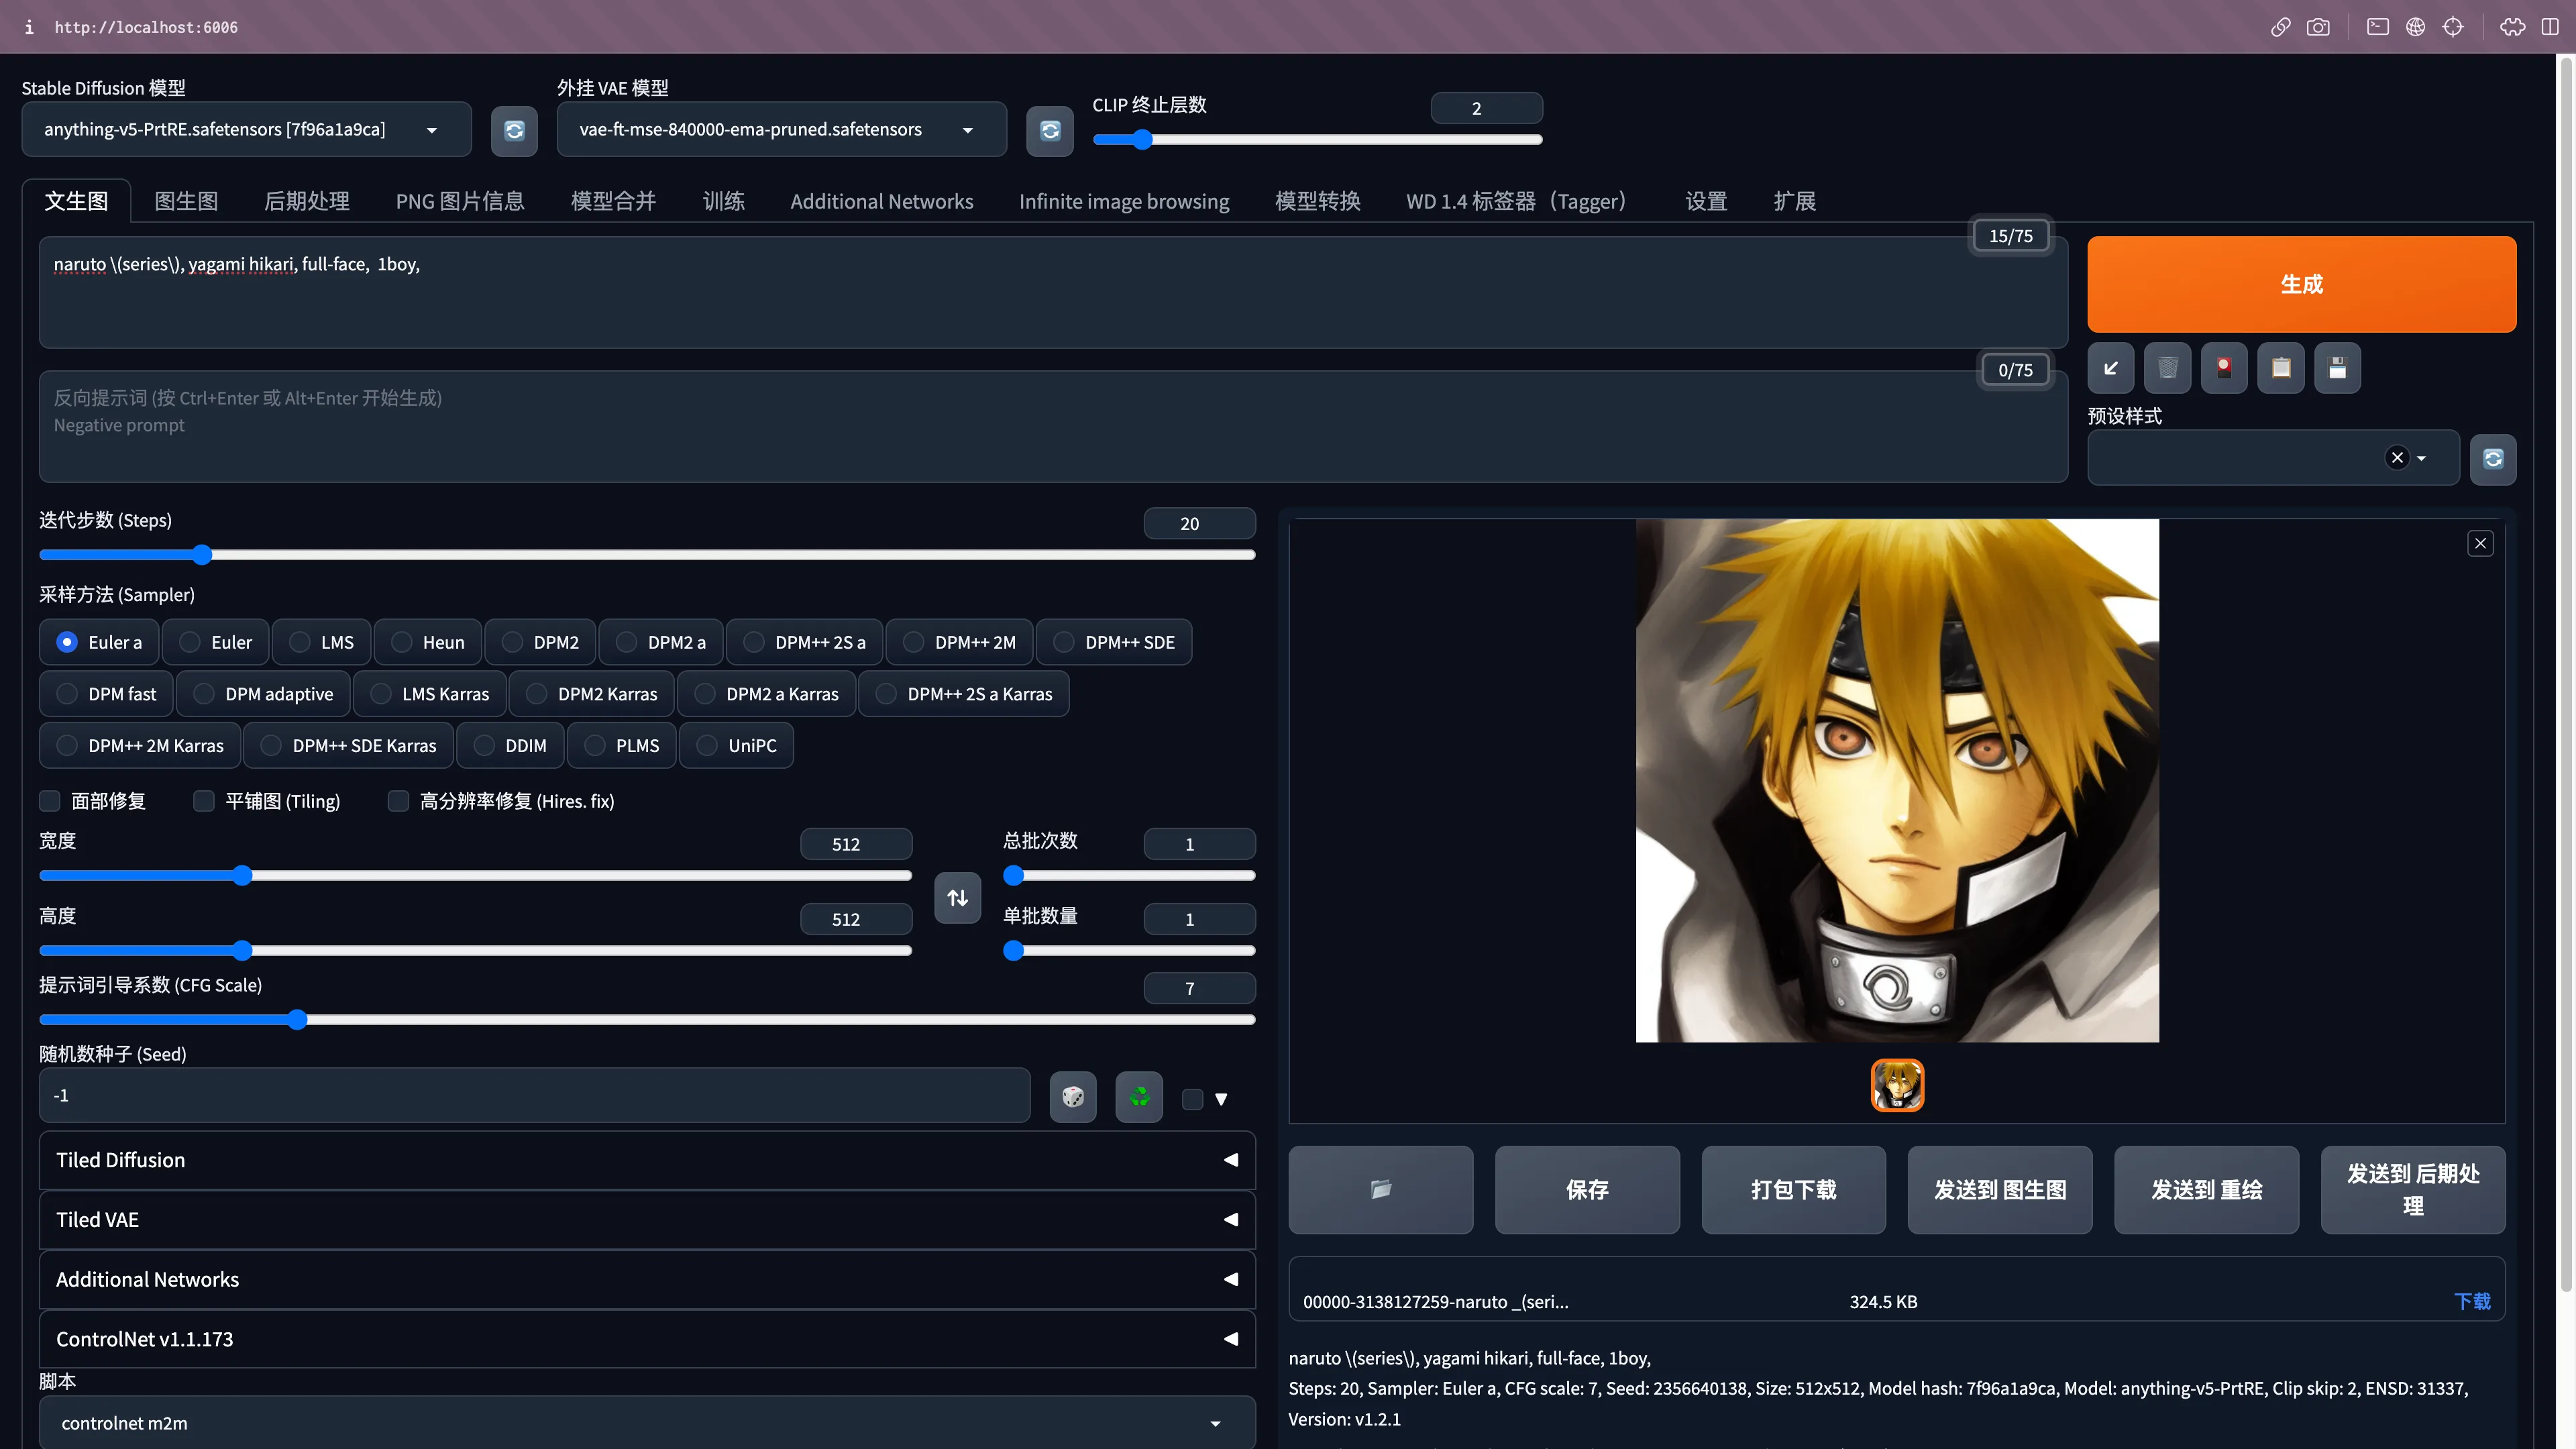Viewport: 2576px width, 1449px height.
Task: Click the crosshair target icon in top bar
Action: click(2452, 27)
